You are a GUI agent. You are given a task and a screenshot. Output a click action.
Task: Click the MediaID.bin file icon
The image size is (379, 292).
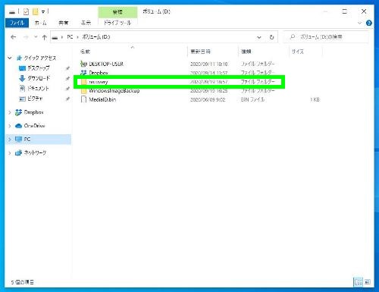point(83,99)
